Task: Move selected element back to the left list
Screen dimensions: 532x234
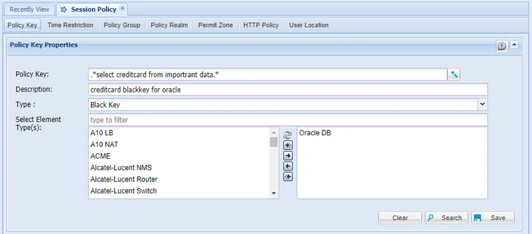Action: [x=288, y=167]
